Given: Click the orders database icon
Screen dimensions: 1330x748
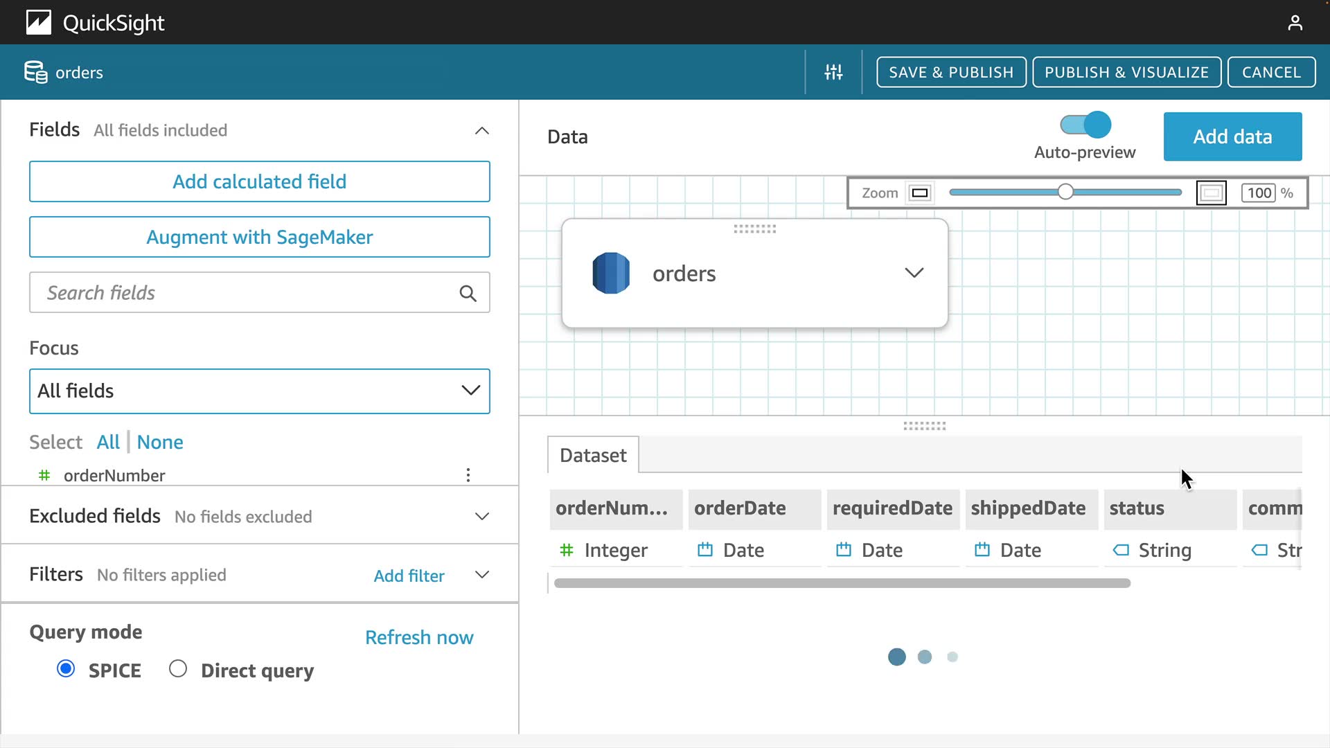Looking at the screenshot, I should tap(611, 273).
